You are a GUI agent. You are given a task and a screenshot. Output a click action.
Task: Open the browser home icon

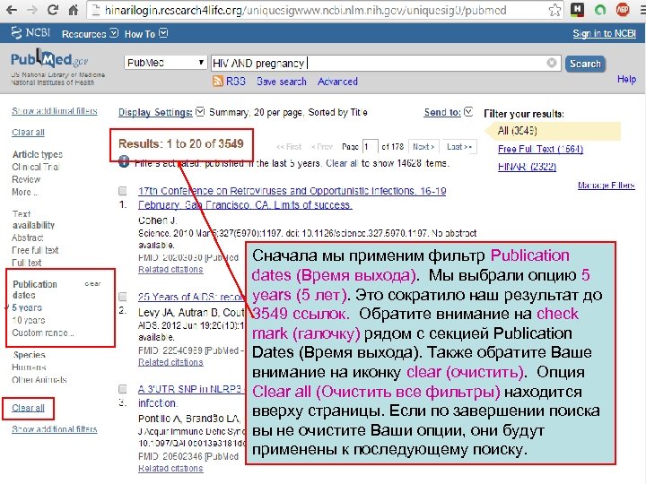coord(74,10)
